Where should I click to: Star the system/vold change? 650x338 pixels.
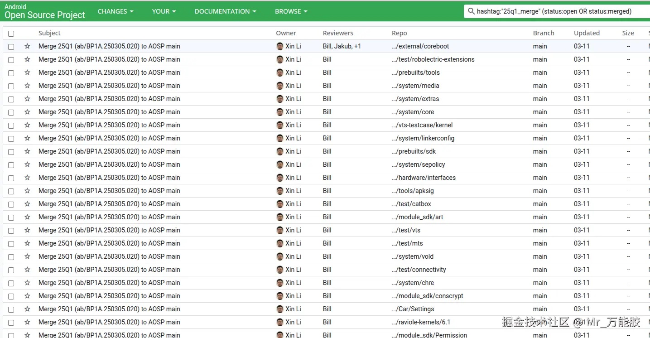pos(27,256)
